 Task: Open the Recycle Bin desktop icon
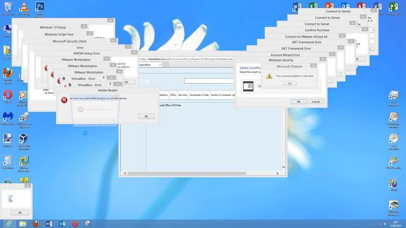[8, 7]
